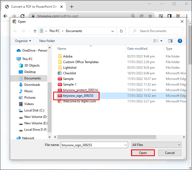The width and height of the screenshot is (192, 170).
Task: Share this page icon in Chrome address bar
Action: point(141,16)
